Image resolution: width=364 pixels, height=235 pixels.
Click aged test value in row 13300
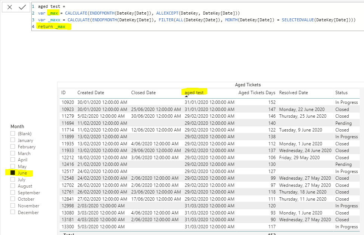point(209,227)
